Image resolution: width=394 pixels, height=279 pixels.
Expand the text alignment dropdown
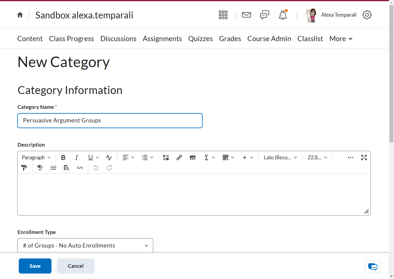128,157
